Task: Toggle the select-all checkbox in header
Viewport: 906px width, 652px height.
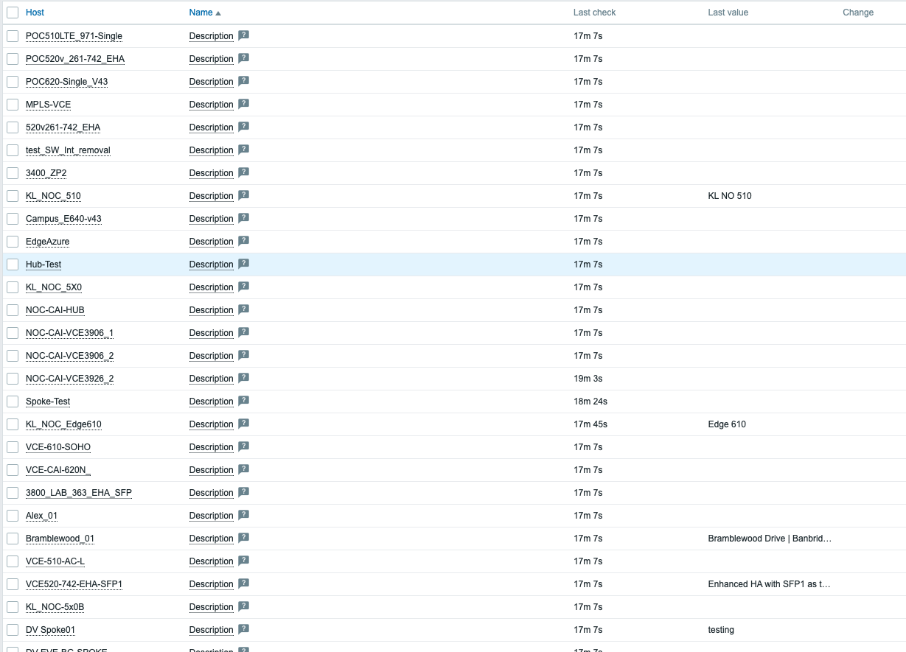Action: coord(13,13)
